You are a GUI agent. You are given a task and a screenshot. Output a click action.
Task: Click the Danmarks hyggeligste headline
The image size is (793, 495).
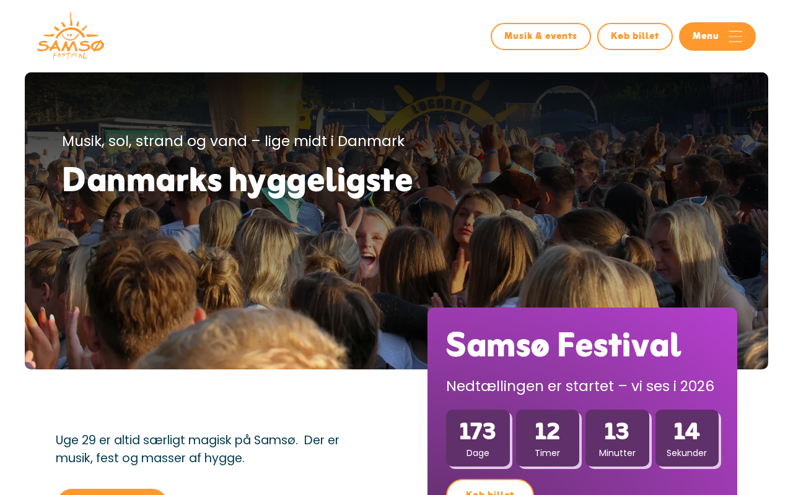tap(237, 180)
